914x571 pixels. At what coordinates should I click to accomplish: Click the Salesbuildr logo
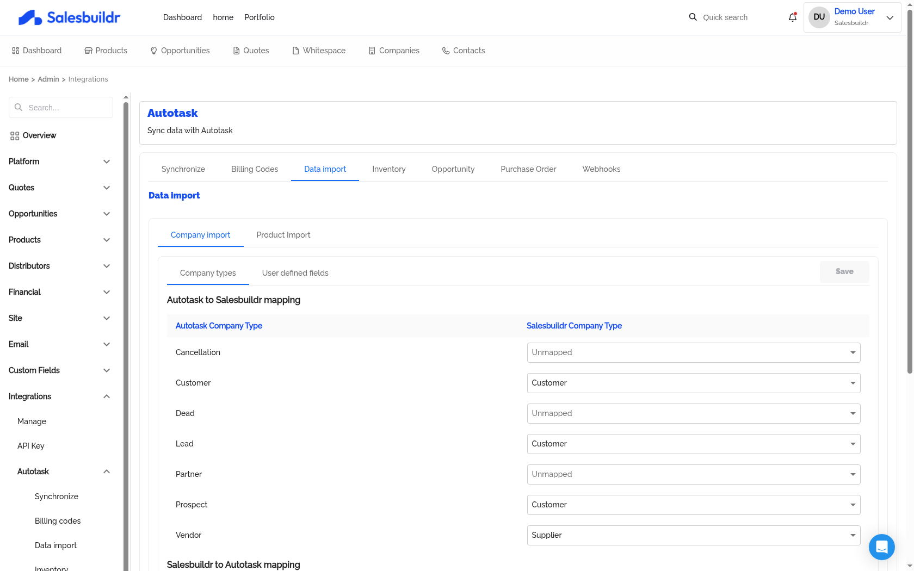[69, 17]
